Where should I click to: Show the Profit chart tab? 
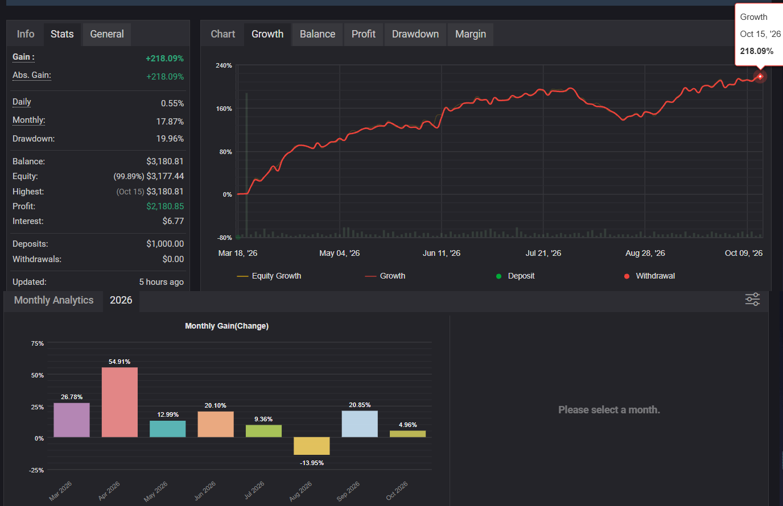[x=364, y=34]
